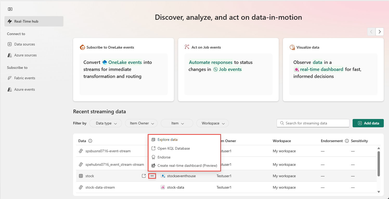Click the stockseventhouse database icon
Screen dimensions: 389x199
click(x=163, y=176)
